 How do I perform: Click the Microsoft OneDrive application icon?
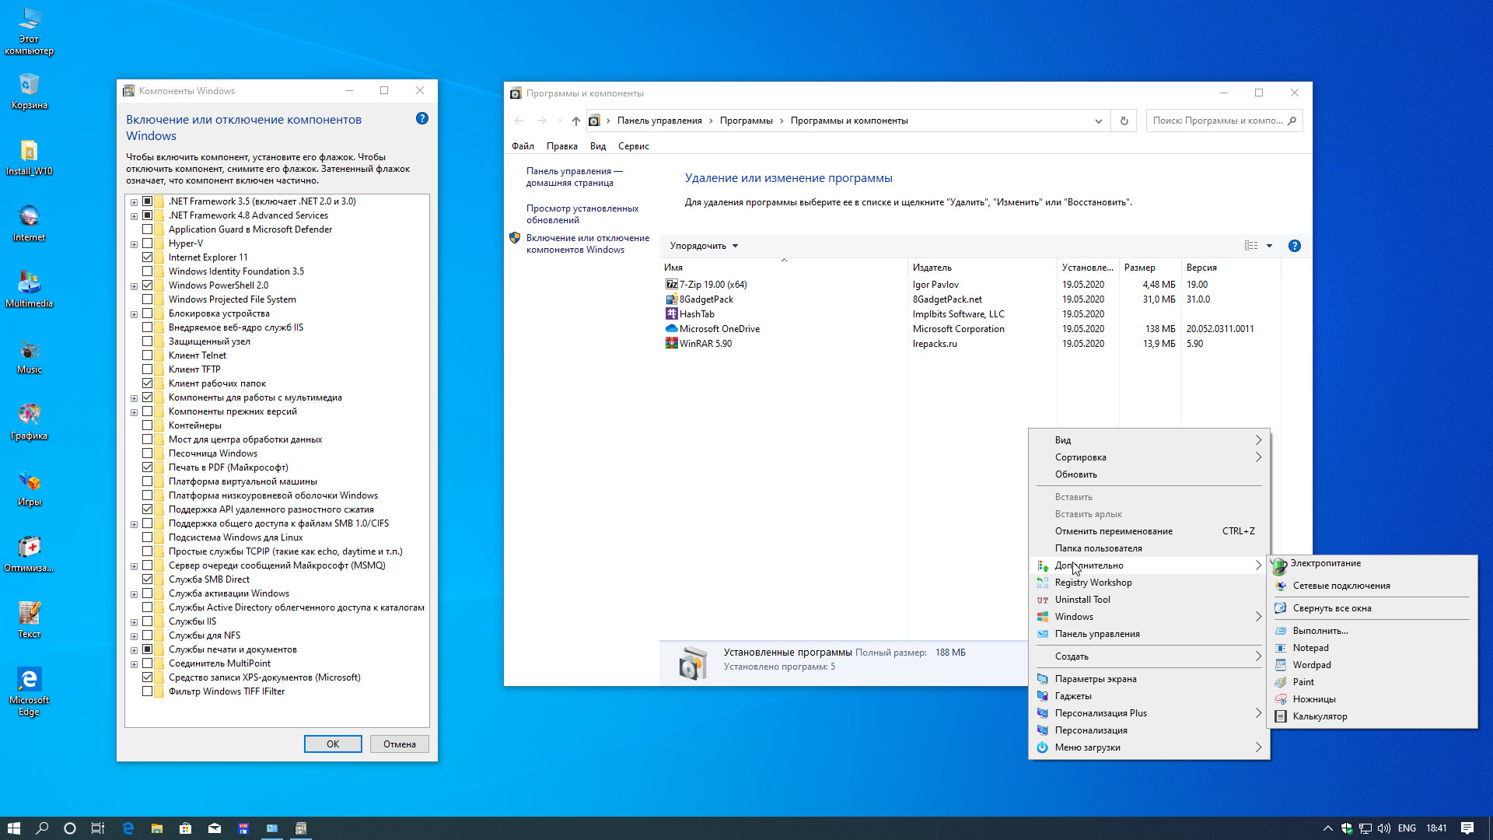[672, 328]
